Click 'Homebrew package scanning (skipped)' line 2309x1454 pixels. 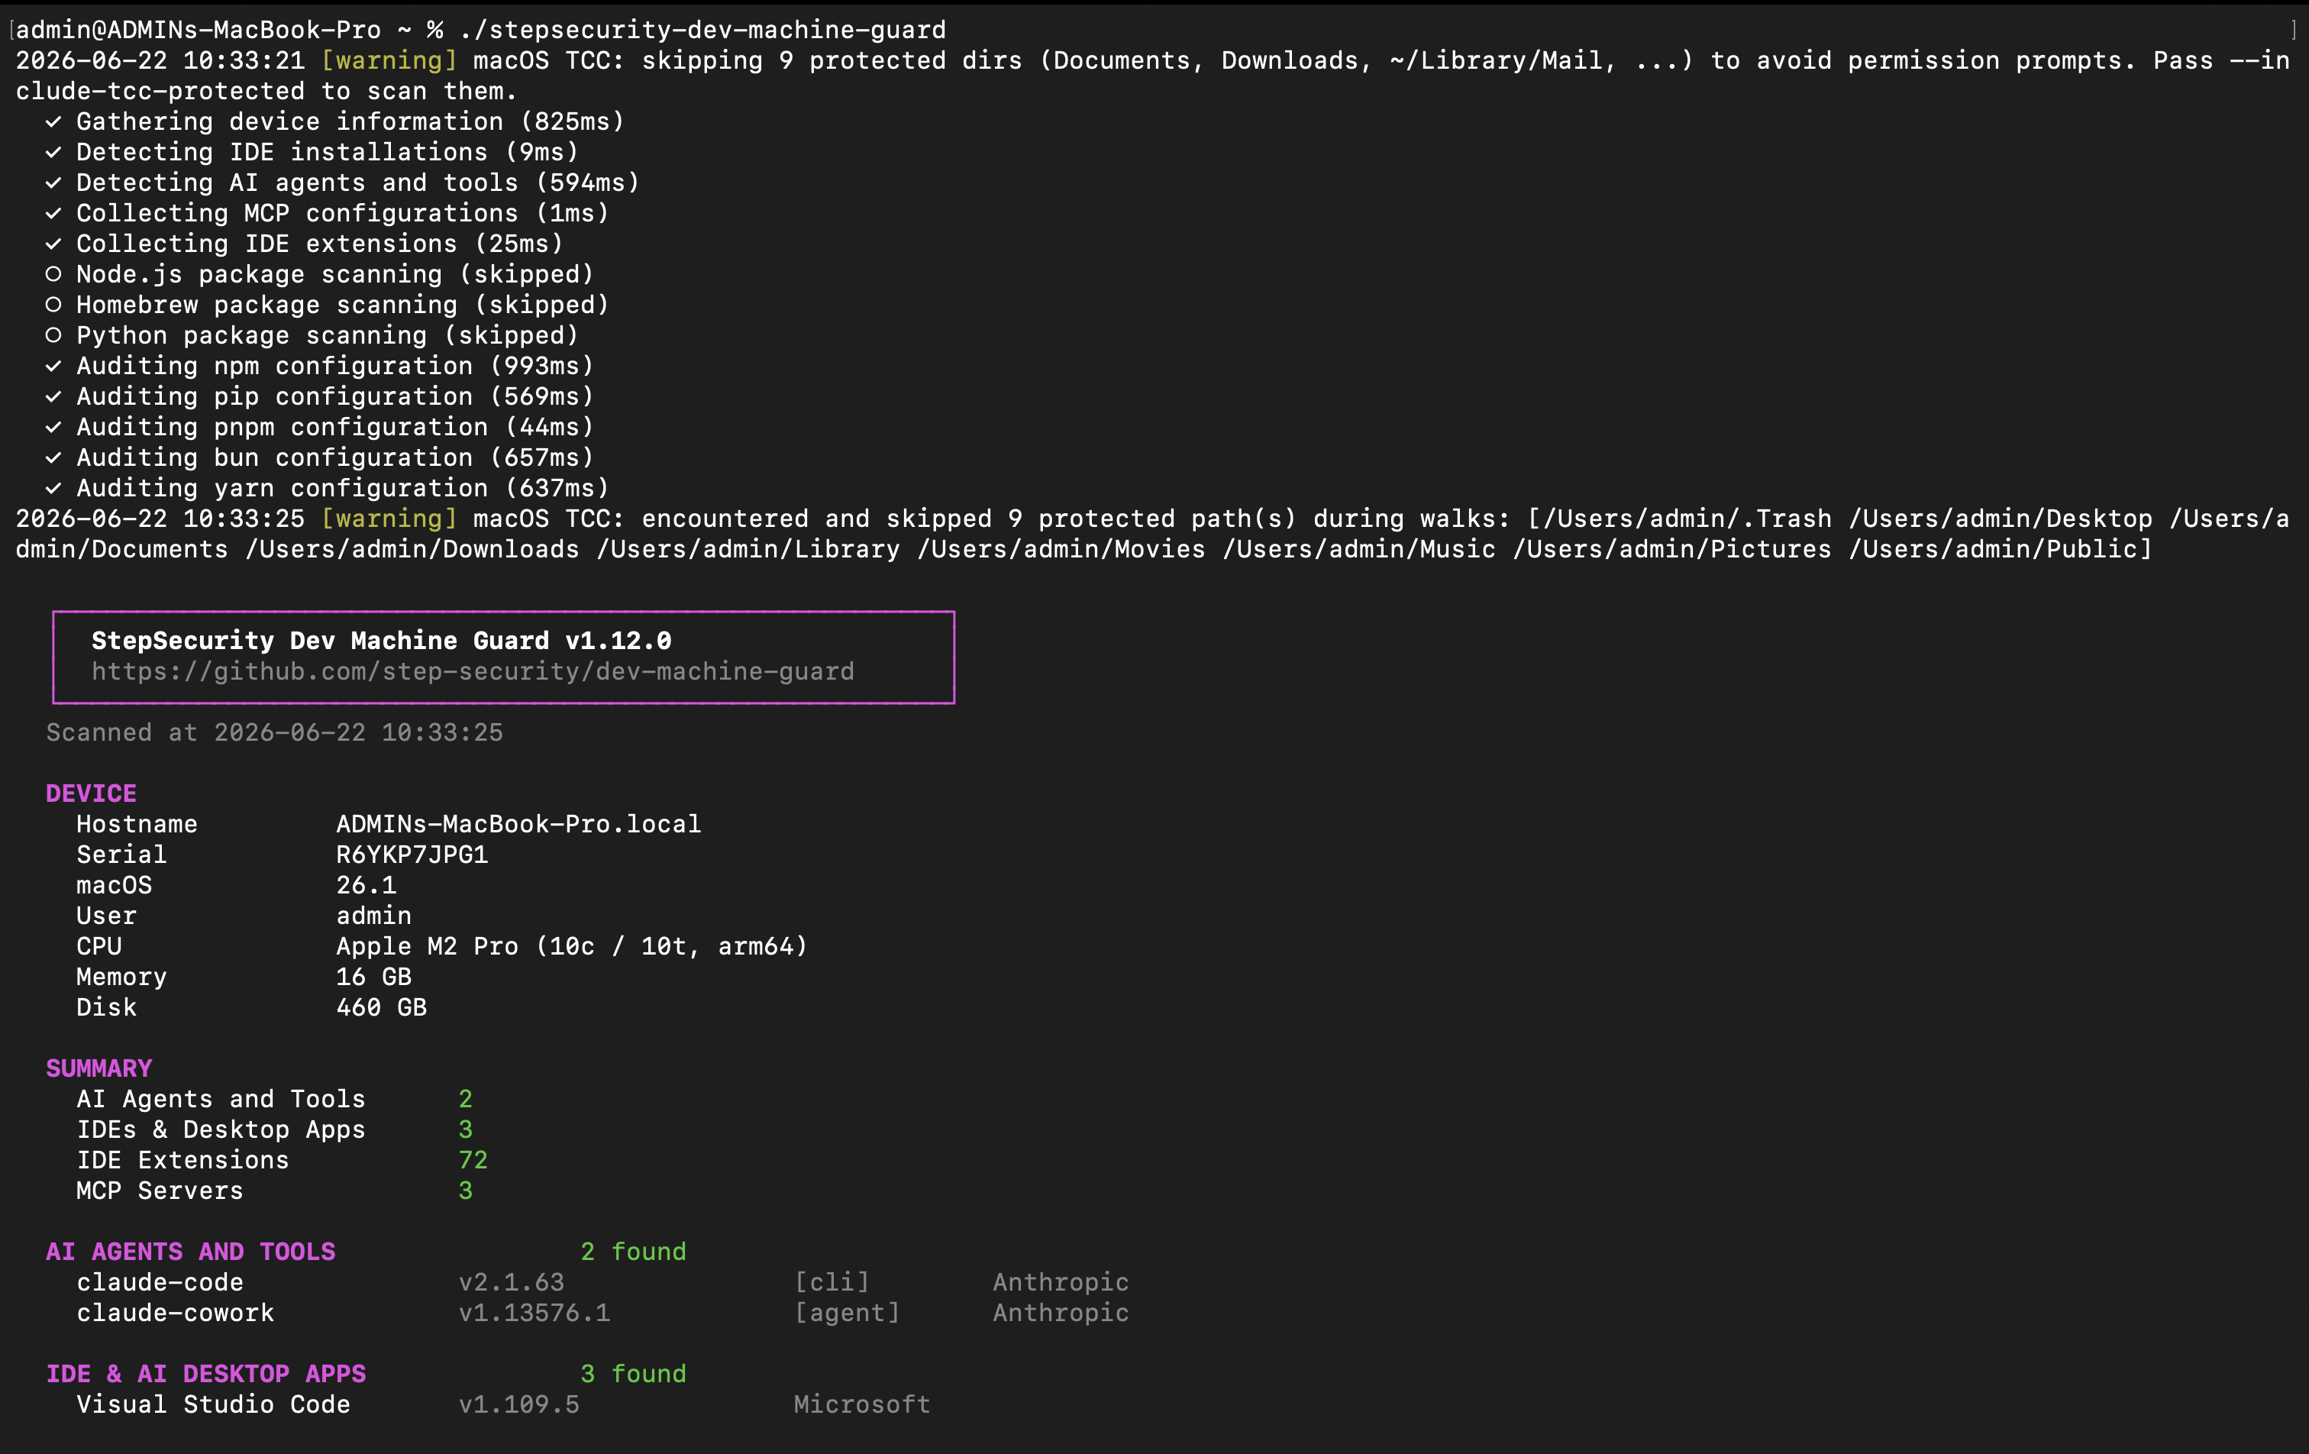coord(328,305)
